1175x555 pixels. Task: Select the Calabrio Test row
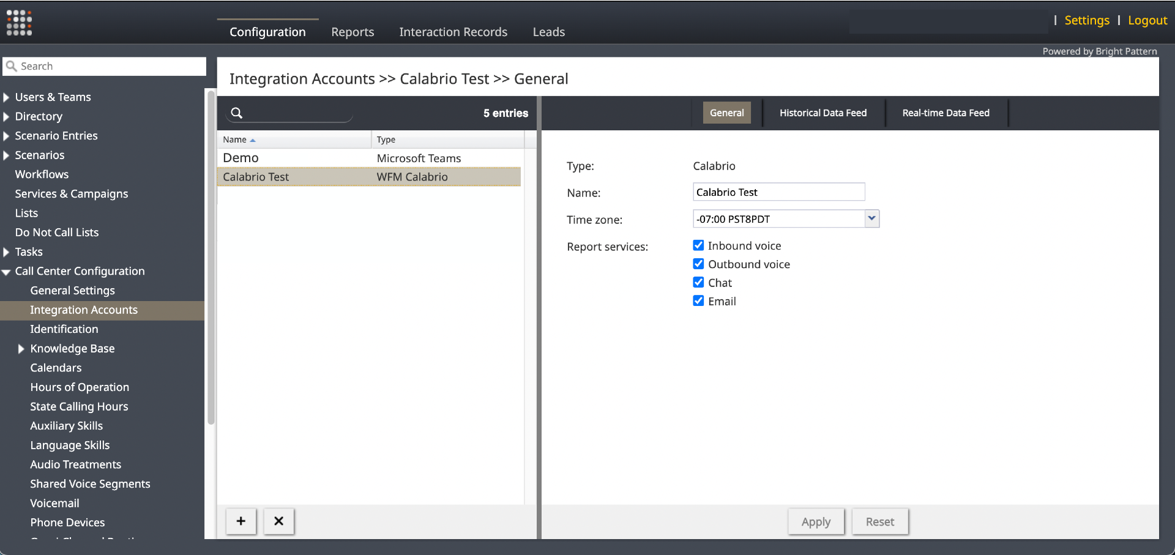(369, 177)
